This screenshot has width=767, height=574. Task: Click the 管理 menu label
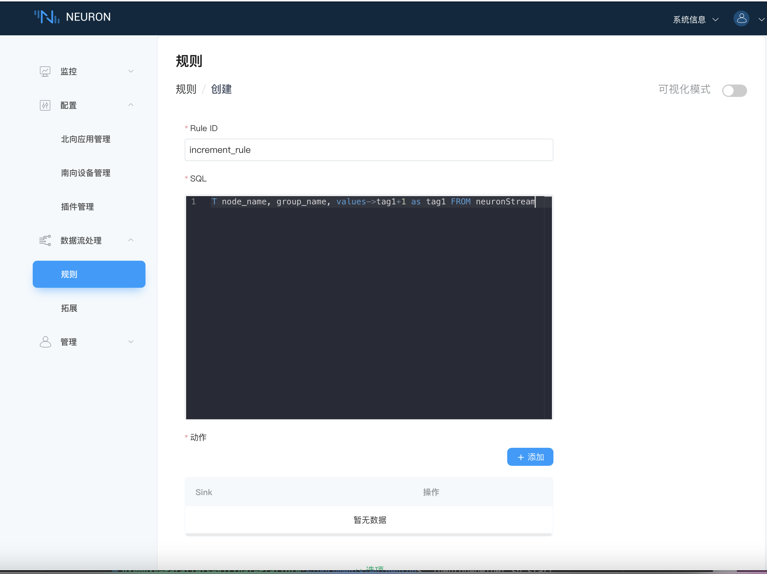point(69,342)
